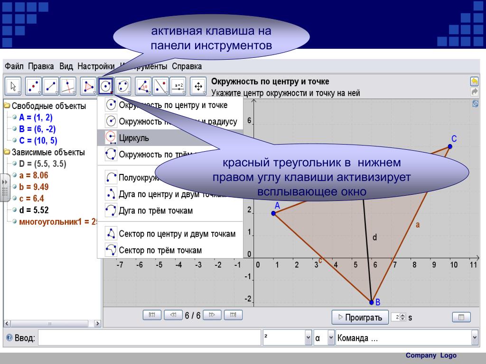This screenshot has height=364, width=486.
Task: Collapse the Свободные объекты folder
Action: (7, 106)
